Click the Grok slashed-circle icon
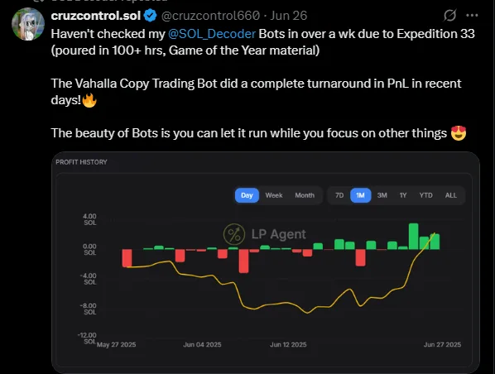The width and height of the screenshot is (495, 374). tap(449, 15)
